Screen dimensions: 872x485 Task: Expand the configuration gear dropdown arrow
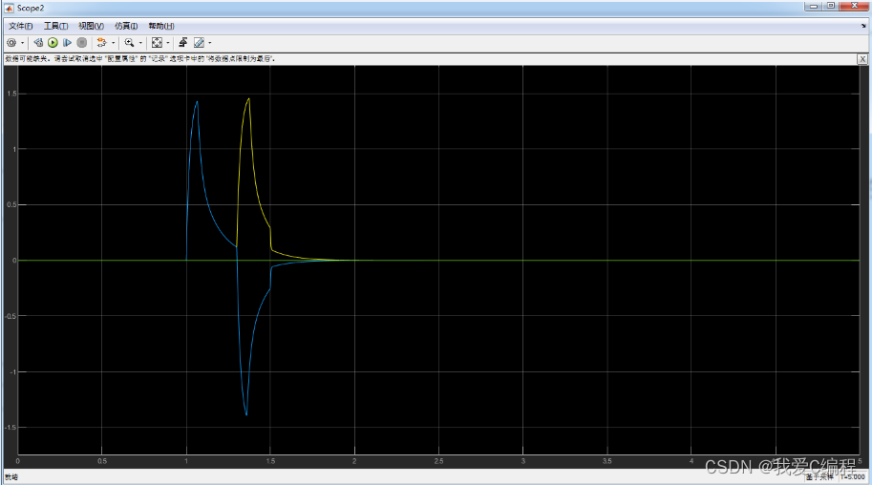(23, 43)
